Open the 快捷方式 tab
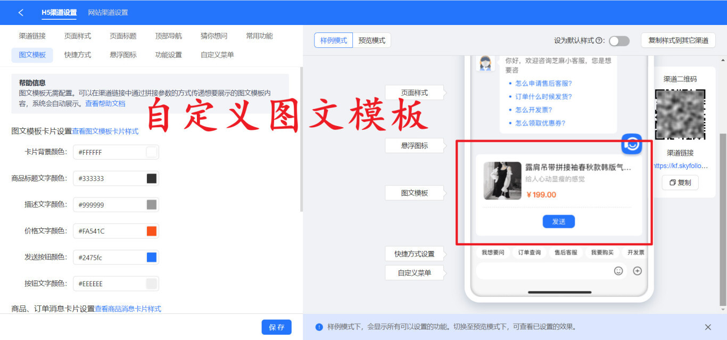Image resolution: width=727 pixels, height=340 pixels. click(78, 55)
